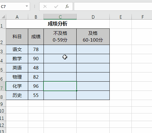Click empty cell D4 in 数学 row
152x133 pixels.
point(93,59)
